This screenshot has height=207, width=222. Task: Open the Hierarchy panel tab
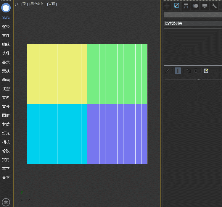[x=186, y=6]
